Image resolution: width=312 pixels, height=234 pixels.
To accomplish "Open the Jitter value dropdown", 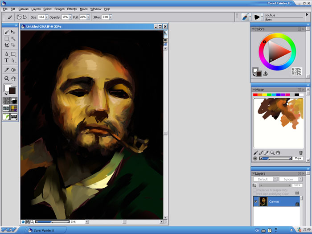I will (x=111, y=17).
